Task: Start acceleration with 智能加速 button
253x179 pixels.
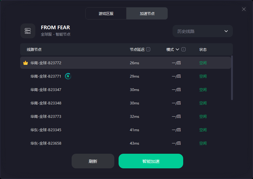Action: click(x=151, y=161)
